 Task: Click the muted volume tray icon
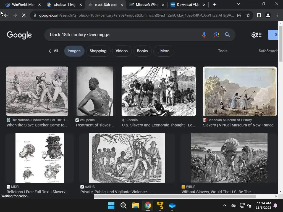[x=249, y=205]
